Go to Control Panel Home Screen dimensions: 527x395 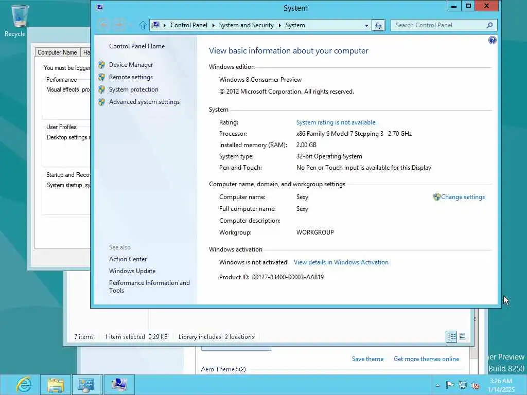click(x=137, y=46)
